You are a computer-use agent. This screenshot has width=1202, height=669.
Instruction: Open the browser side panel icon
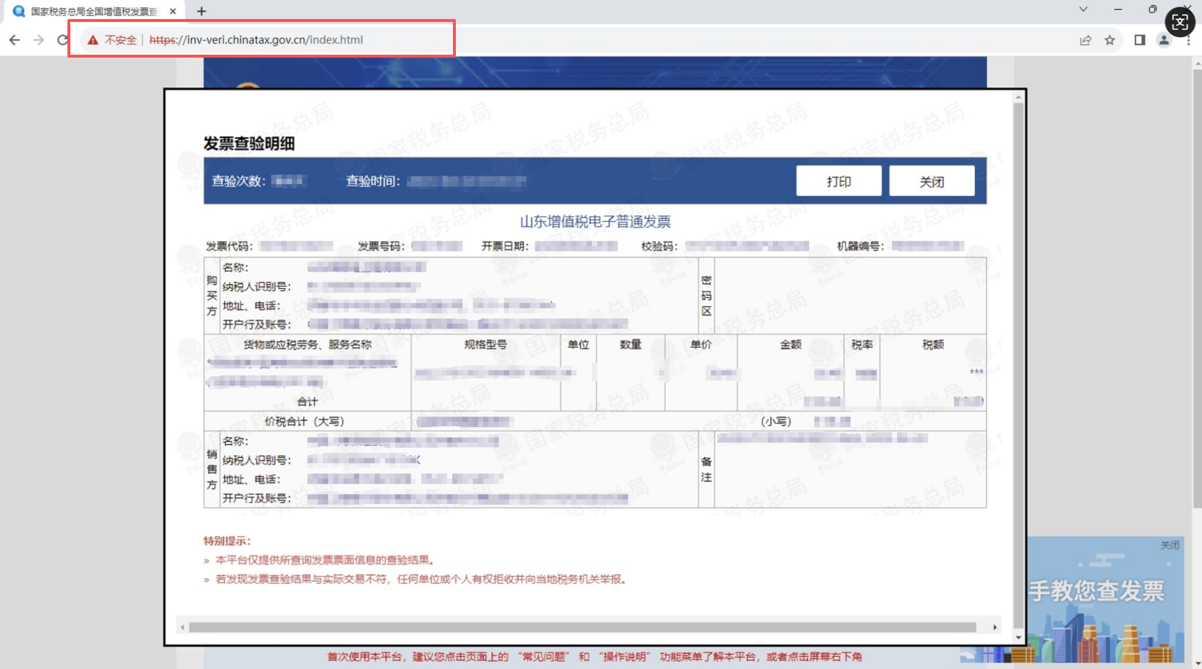[x=1140, y=40]
